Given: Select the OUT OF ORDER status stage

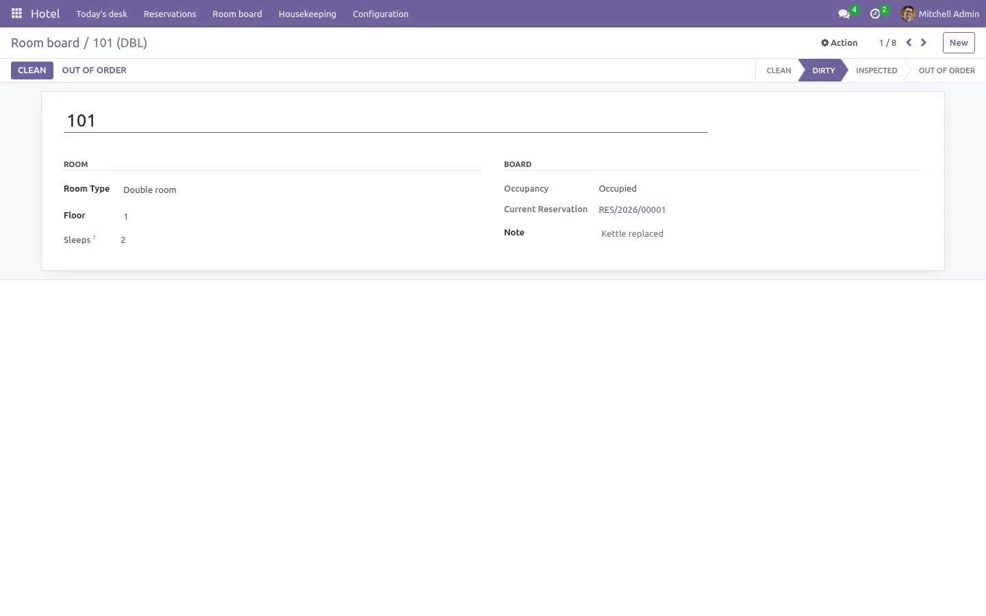Looking at the screenshot, I should [x=946, y=70].
